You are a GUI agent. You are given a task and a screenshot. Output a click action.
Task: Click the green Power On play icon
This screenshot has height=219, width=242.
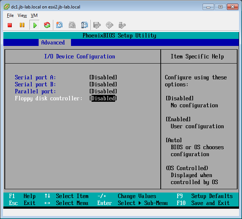click(x=35, y=25)
